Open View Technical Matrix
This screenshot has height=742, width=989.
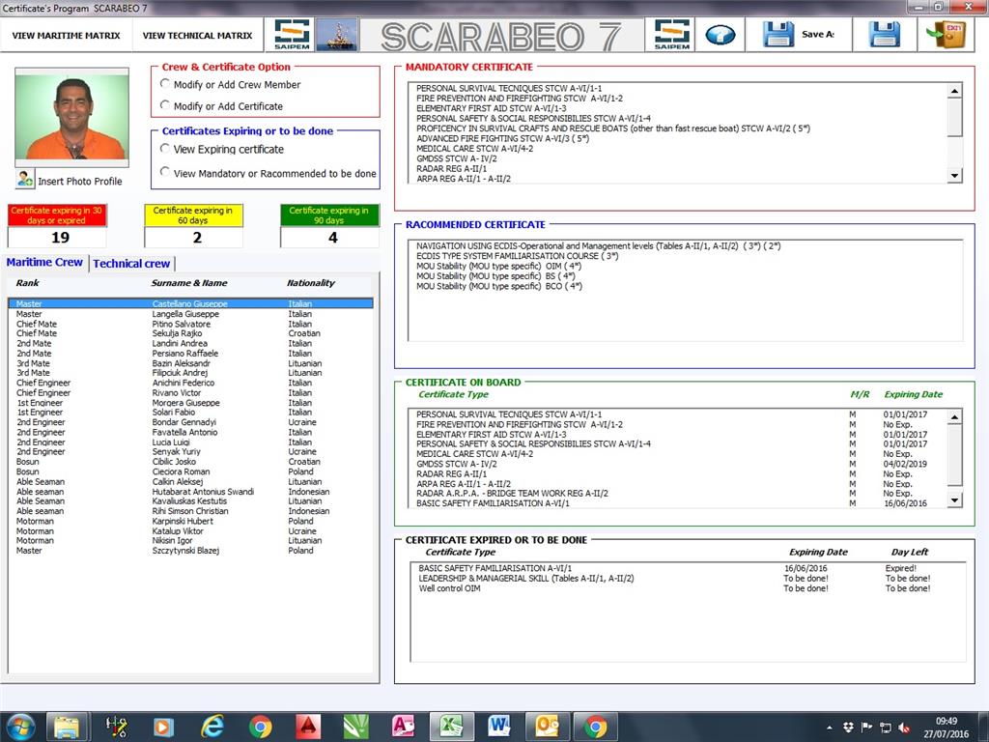tap(197, 36)
